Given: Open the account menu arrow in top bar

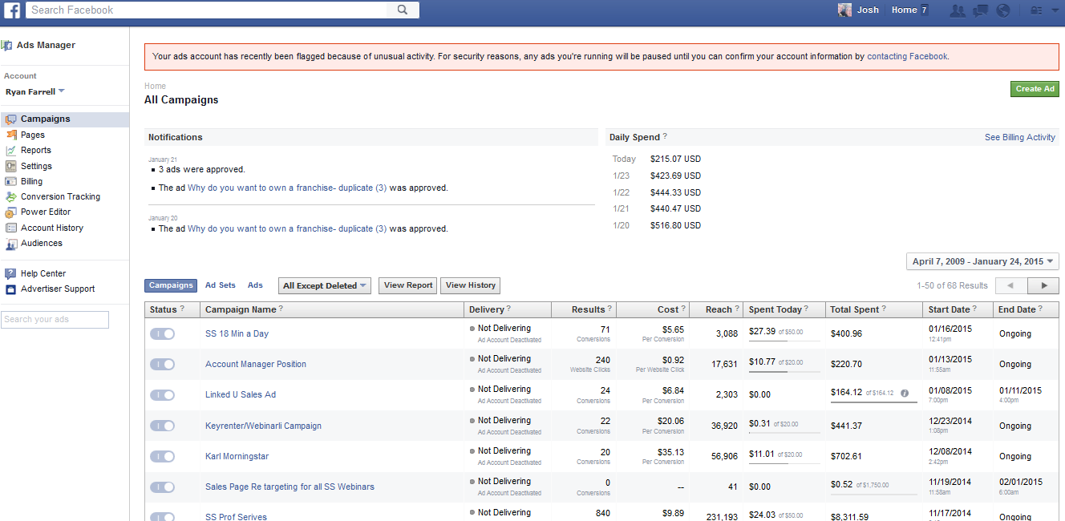Looking at the screenshot, I should tap(1054, 10).
